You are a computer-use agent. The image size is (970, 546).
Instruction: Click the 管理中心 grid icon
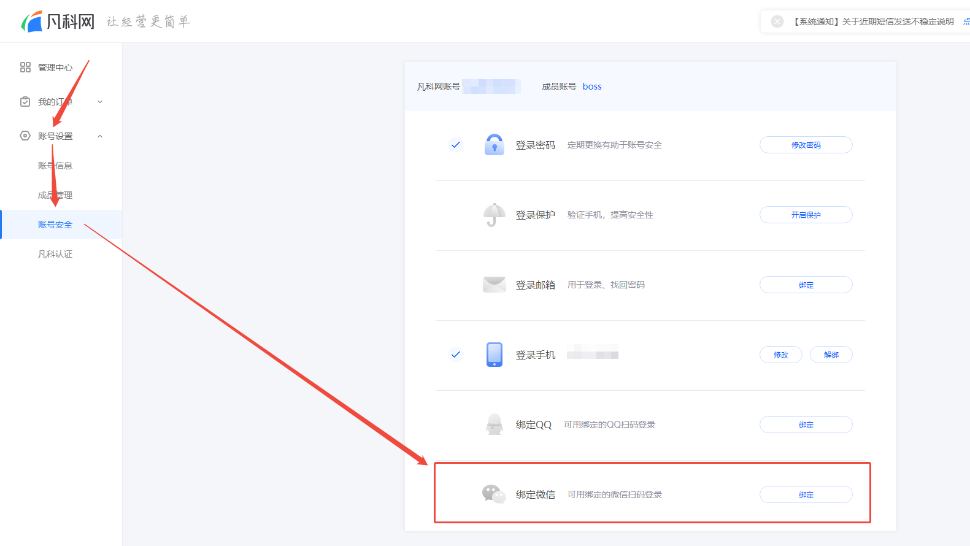coord(25,67)
